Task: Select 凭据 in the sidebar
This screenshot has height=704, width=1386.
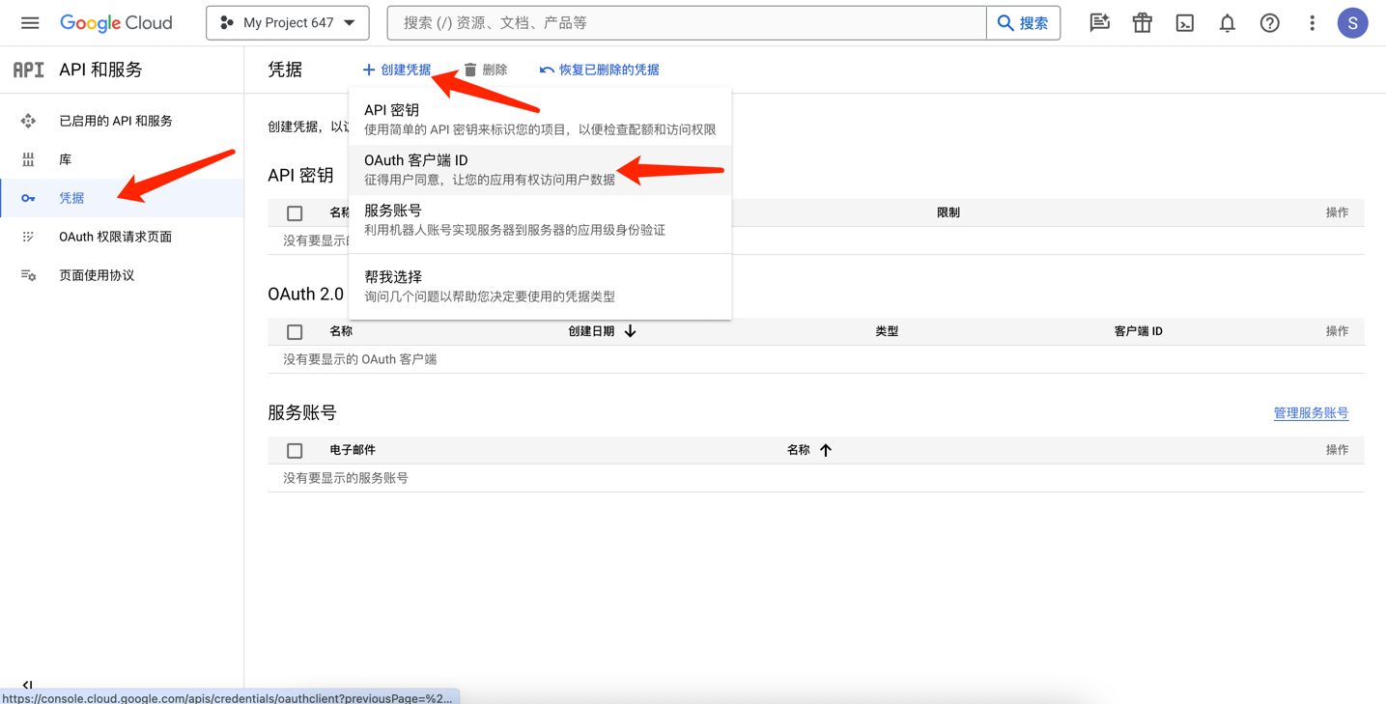Action: (x=122, y=198)
